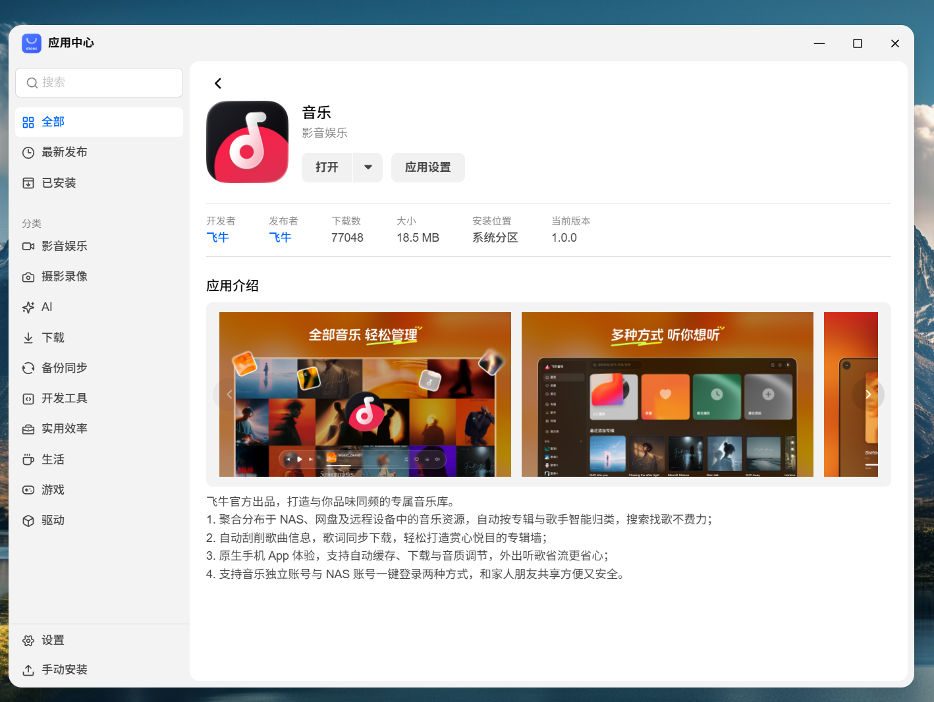Show previous screenshot with left chevron
The image size is (934, 702).
(x=229, y=394)
